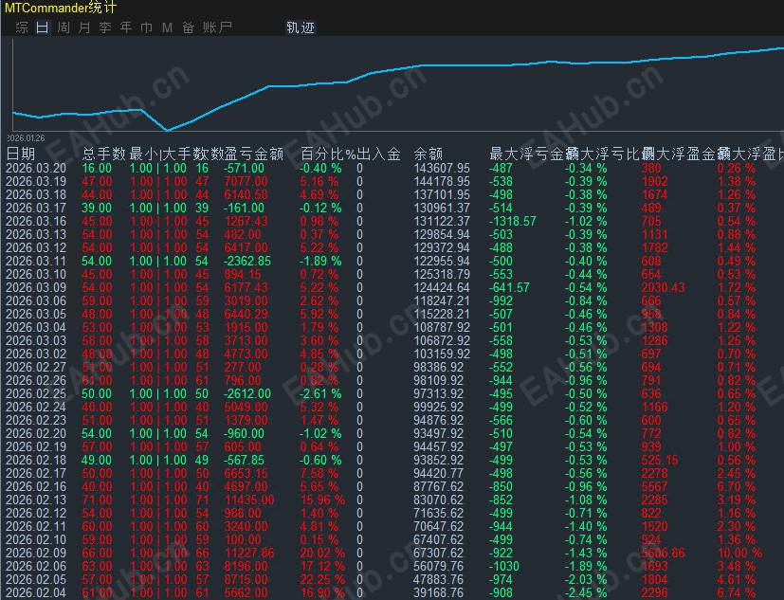Screen dimensions: 784x600
Task: Select the 2026.02.27 date row
Action: pyautogui.click(x=36, y=367)
